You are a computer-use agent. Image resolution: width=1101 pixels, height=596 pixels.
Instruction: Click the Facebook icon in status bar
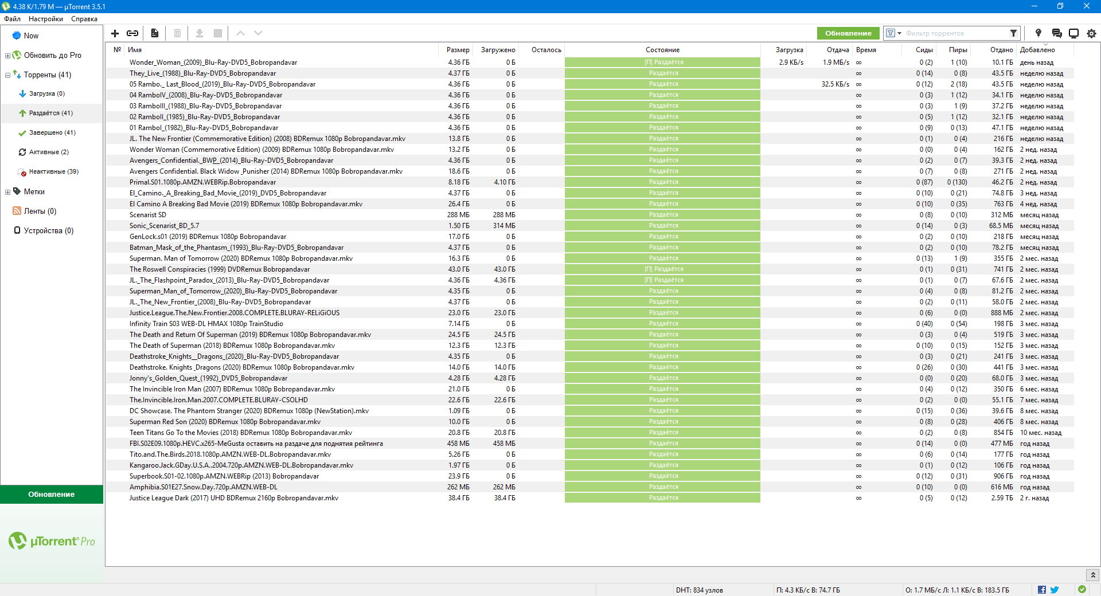(1041, 590)
